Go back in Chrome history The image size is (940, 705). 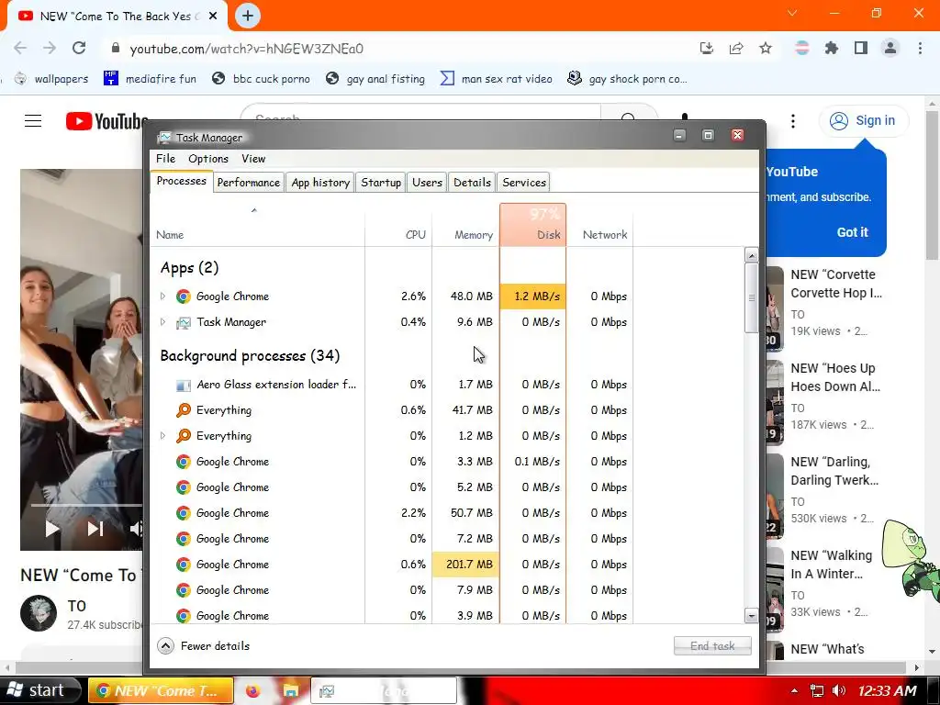click(x=20, y=48)
